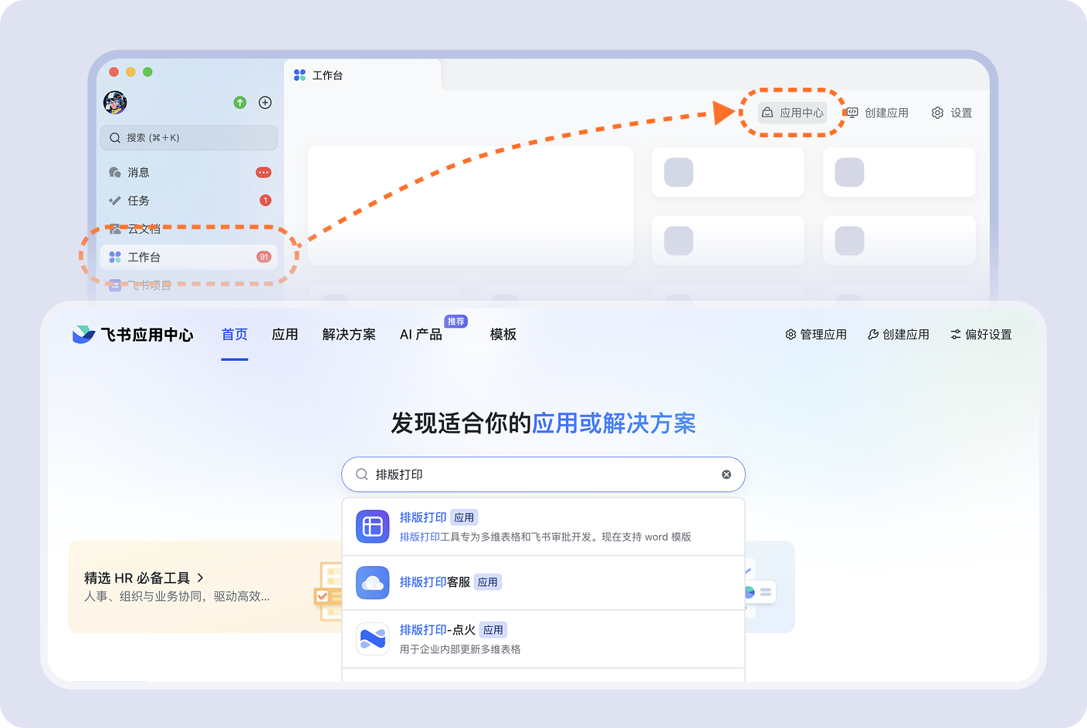The width and height of the screenshot is (1087, 728).
Task: Open the 应用 tab in the app center
Action: click(x=285, y=334)
